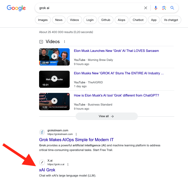Play the Business Standard 1:22 video thumbnail
Viewport: 188px width, 184px height.
click(54, 101)
